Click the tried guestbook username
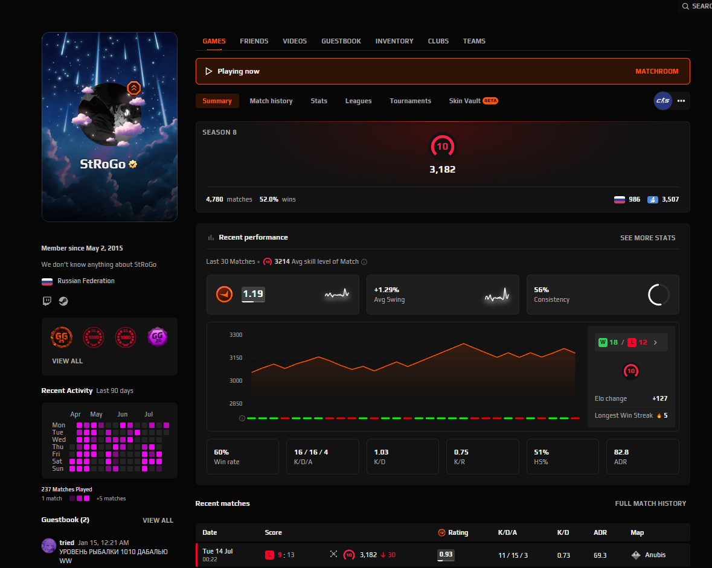 [67, 543]
